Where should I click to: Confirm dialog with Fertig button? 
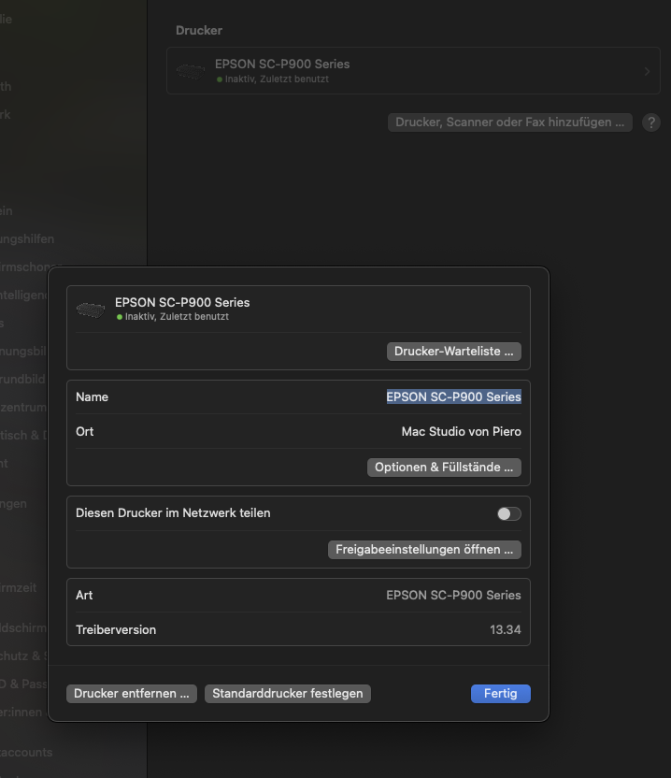pos(500,694)
